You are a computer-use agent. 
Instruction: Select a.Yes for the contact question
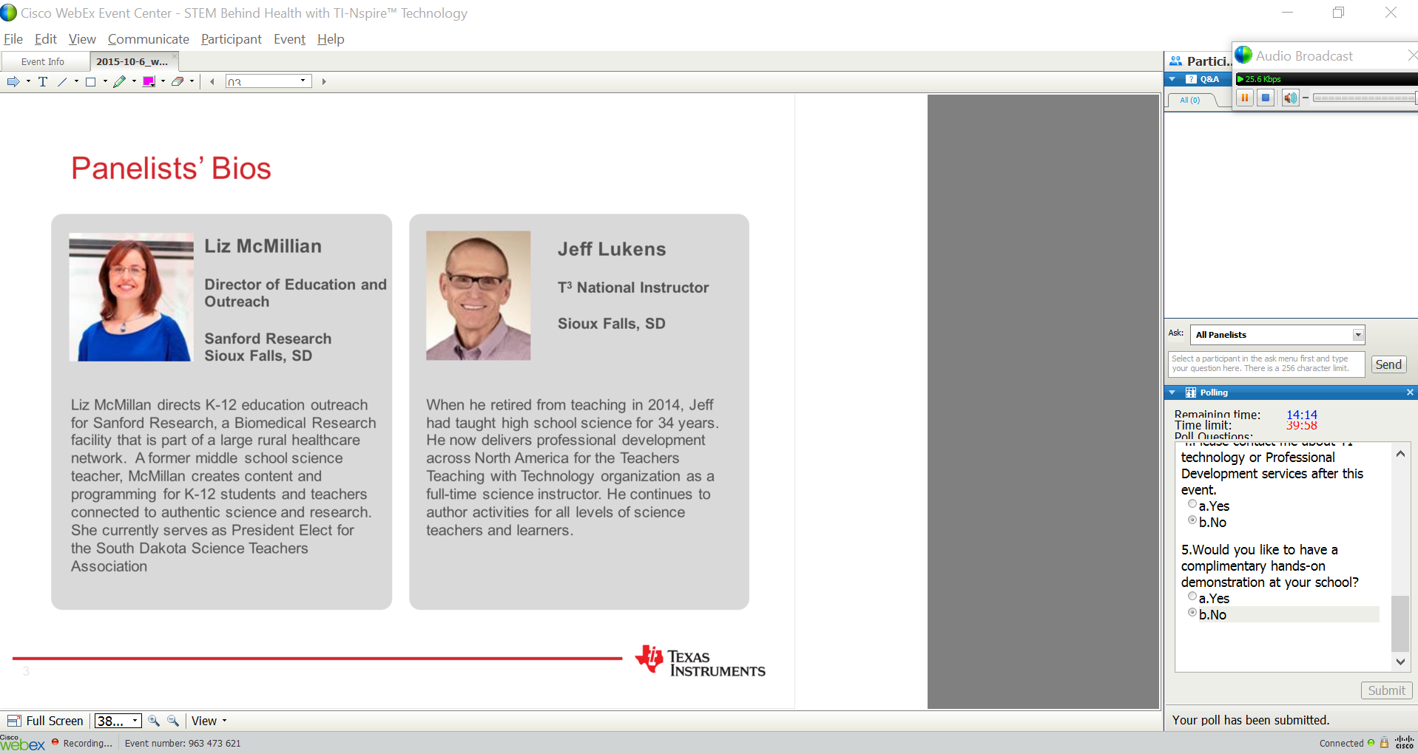(1192, 504)
